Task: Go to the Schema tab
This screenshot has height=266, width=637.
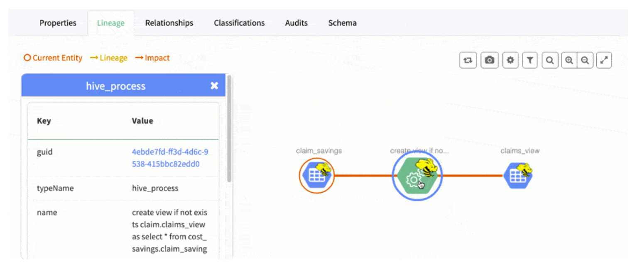Action: 342,23
